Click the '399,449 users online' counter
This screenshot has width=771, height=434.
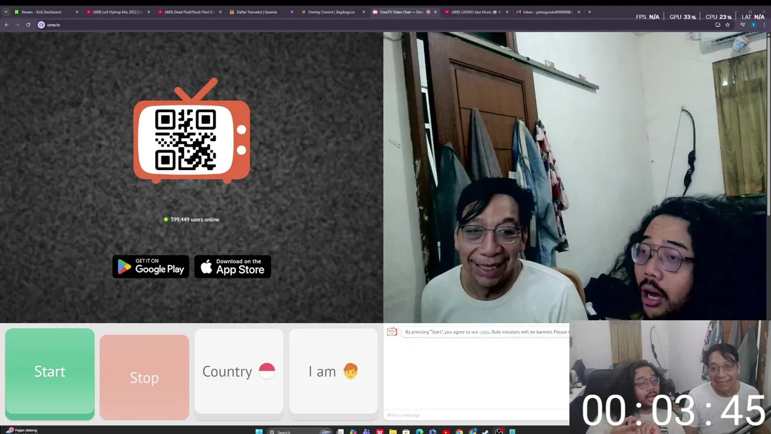click(x=192, y=219)
